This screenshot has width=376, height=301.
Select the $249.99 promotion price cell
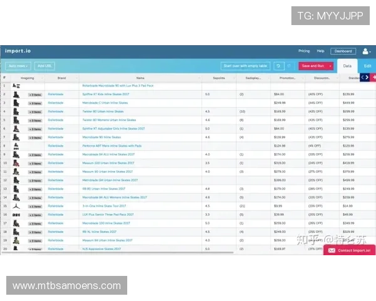click(x=288, y=103)
